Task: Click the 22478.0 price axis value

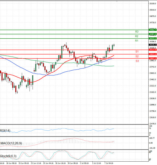Action: (x=153, y=124)
